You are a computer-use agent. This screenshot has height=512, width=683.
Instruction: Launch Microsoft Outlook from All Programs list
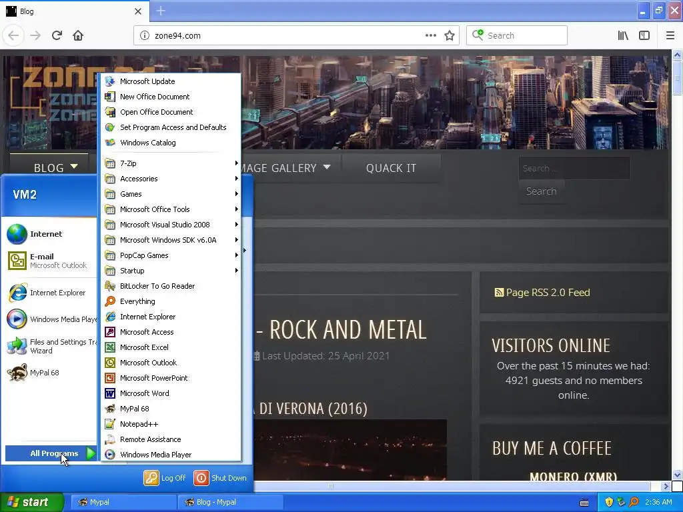tap(171, 363)
